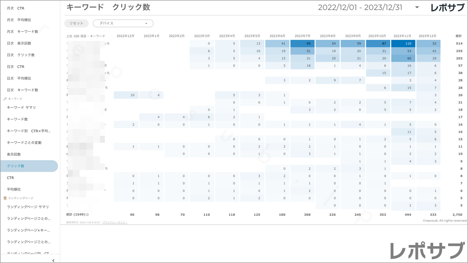This screenshot has height=263, width=468.
Task: Click the レポサブ logo in the header
Action: coord(447,8)
